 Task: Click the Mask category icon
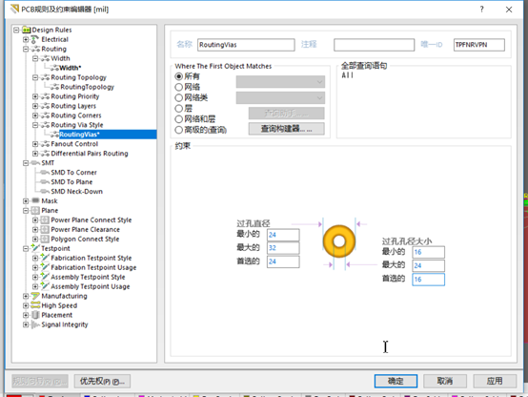[35, 200]
